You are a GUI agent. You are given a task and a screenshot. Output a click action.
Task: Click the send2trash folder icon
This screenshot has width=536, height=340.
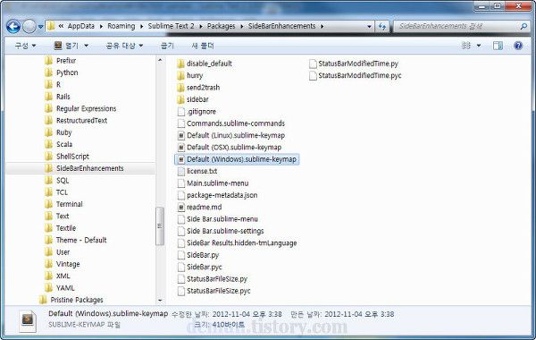[x=180, y=88]
